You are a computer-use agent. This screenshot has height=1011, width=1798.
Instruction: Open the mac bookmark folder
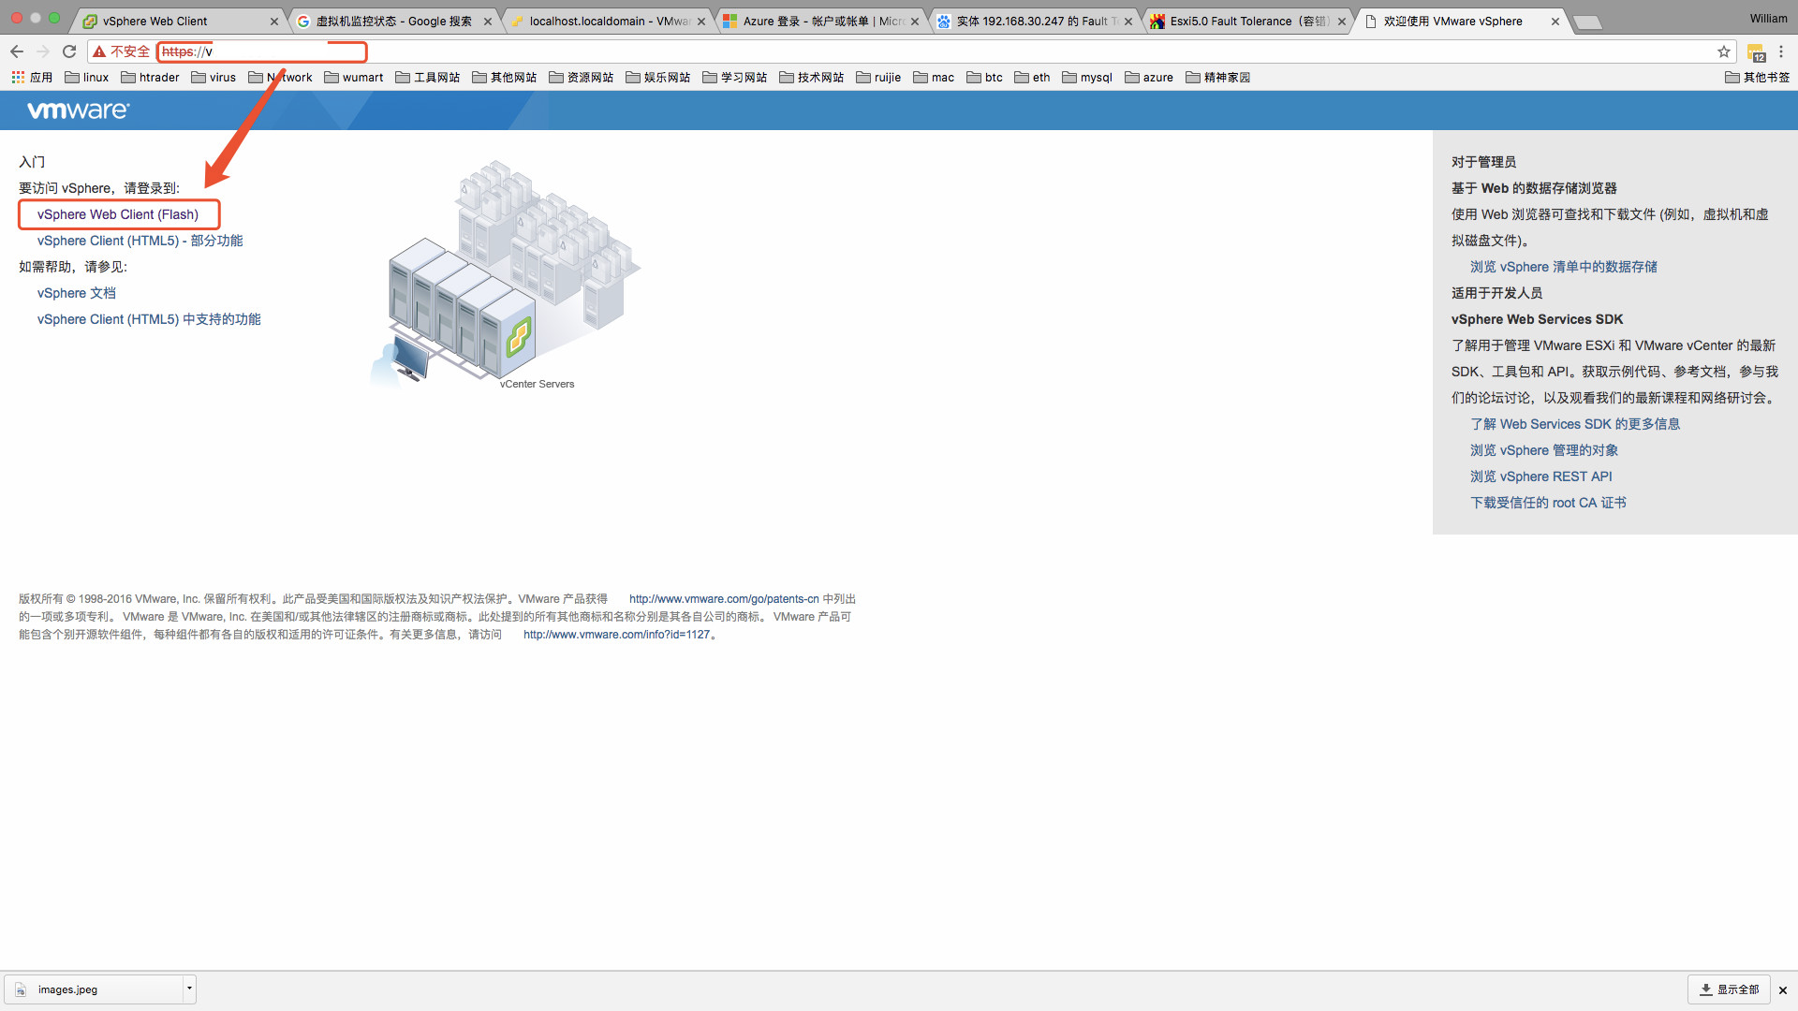(934, 78)
